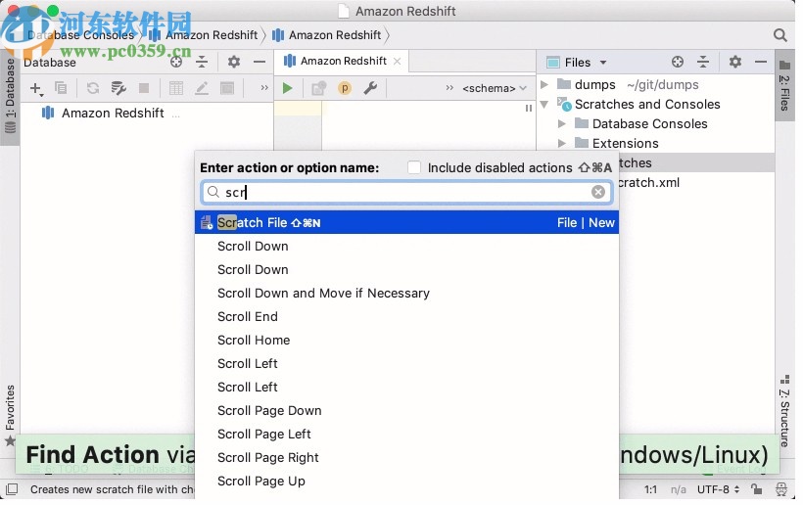Collapse all in Files panel

coord(703,63)
